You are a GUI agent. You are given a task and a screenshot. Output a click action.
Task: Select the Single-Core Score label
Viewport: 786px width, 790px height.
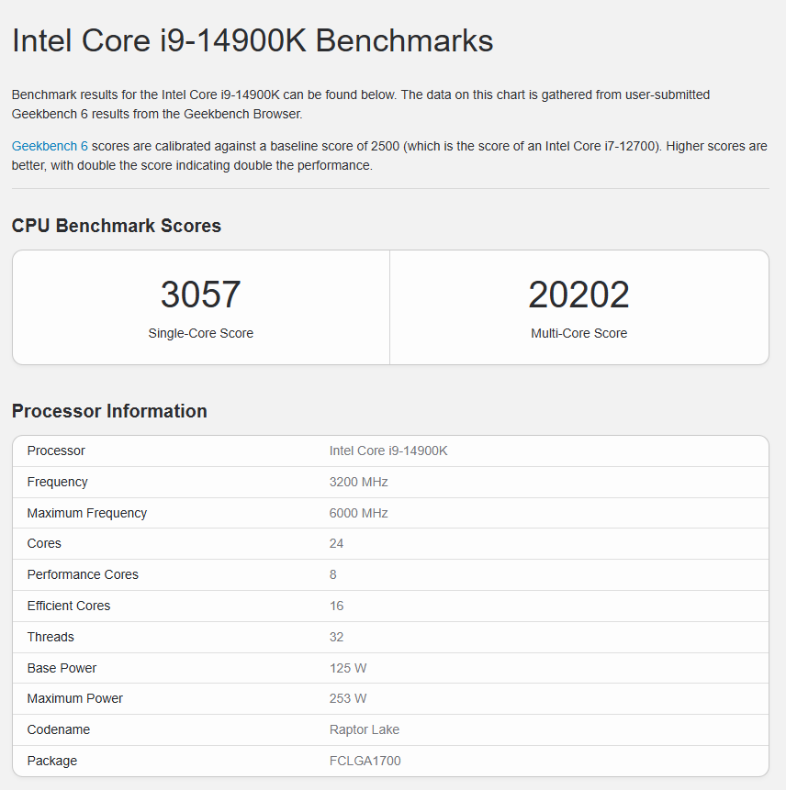pyautogui.click(x=200, y=333)
